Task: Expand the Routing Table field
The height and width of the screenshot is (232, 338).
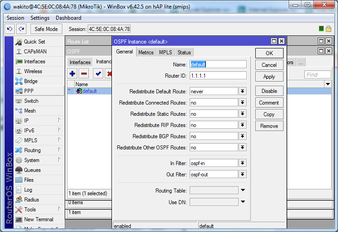Action: (x=243, y=190)
